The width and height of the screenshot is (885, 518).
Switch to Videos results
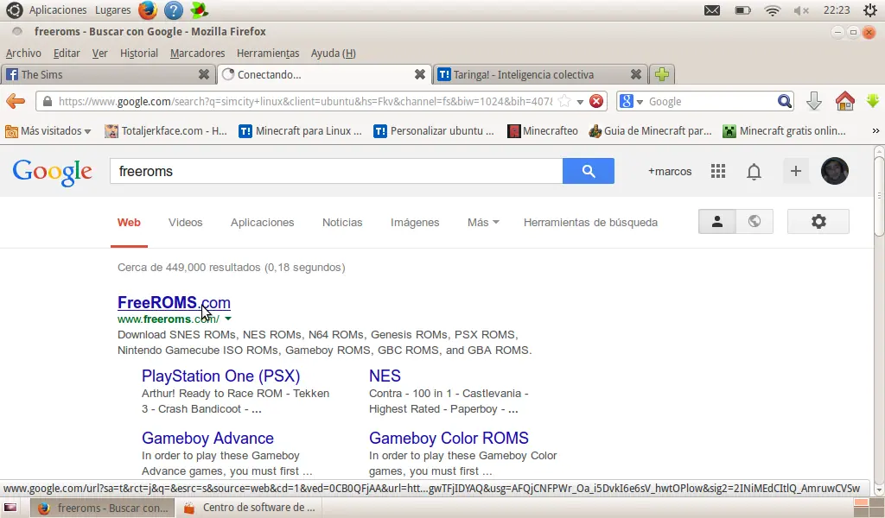[185, 223]
